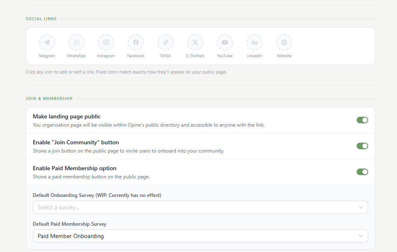Click the "Default Paid Membership Survey" label
Image resolution: width=397 pixels, height=252 pixels.
click(x=69, y=224)
